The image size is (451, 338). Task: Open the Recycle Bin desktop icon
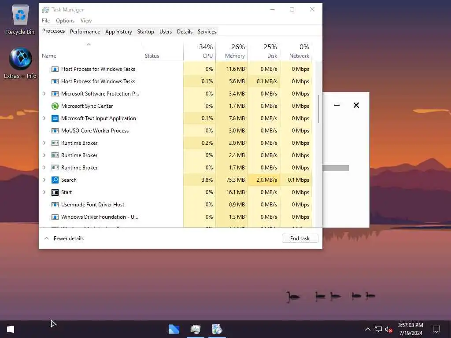(20, 19)
